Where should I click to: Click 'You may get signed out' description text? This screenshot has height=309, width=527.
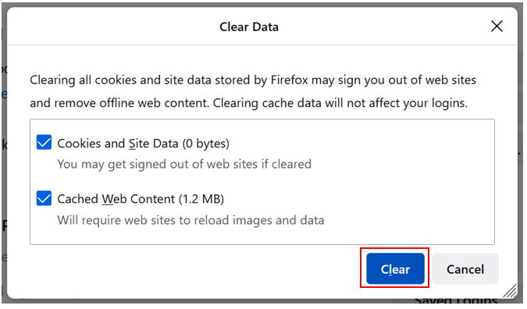click(x=184, y=164)
